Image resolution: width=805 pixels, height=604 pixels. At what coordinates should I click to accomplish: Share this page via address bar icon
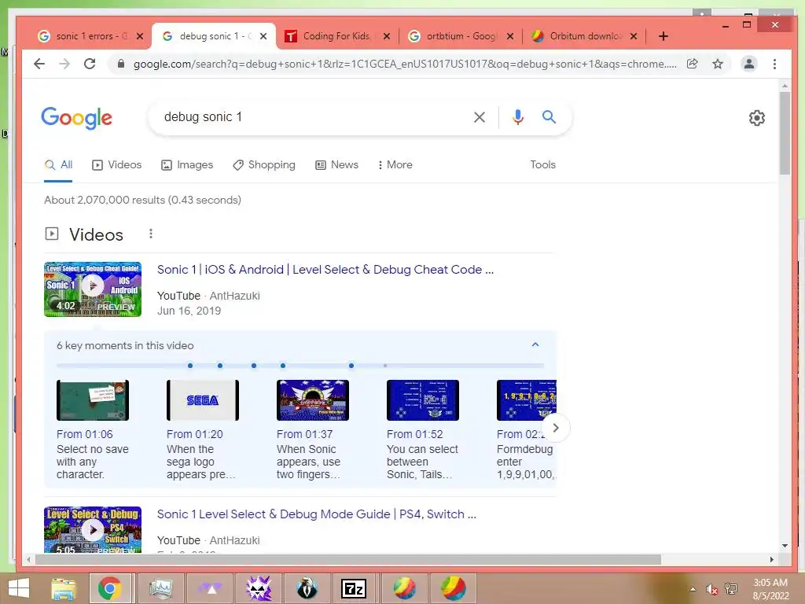pyautogui.click(x=692, y=64)
